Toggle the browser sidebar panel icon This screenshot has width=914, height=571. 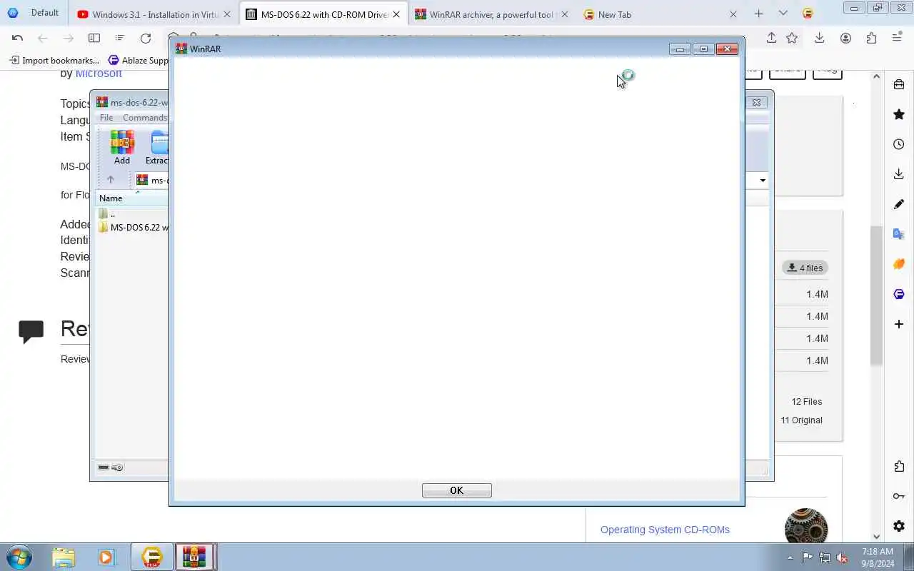(94, 38)
